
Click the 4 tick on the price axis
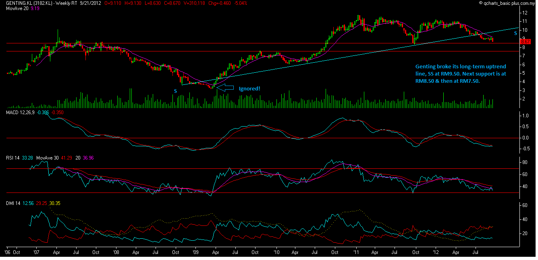pos(524,82)
